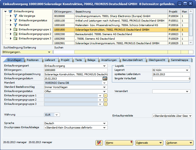Click the ellipsis button beside Einkaufsvorgangsgruppe 2
The width and height of the screenshot is (196, 150).
pyautogui.click(x=105, y=100)
